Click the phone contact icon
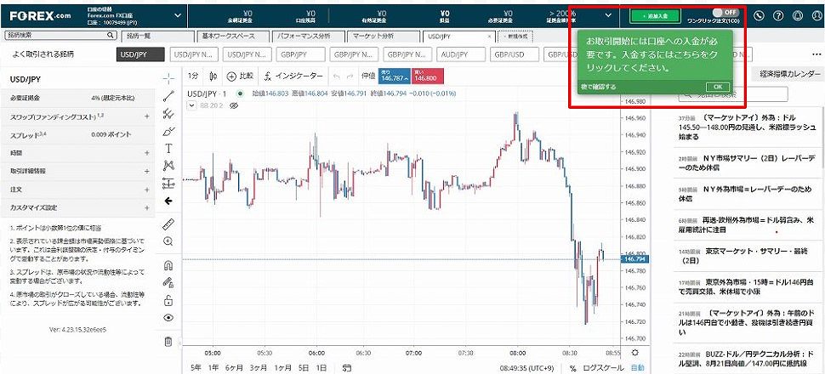825x374 pixels. (759, 16)
